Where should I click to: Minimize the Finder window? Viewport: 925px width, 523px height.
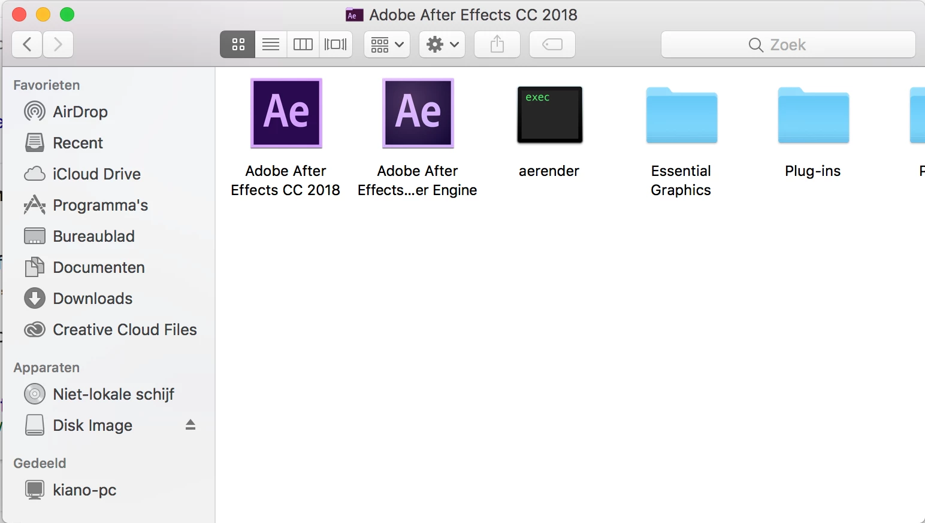click(x=43, y=14)
